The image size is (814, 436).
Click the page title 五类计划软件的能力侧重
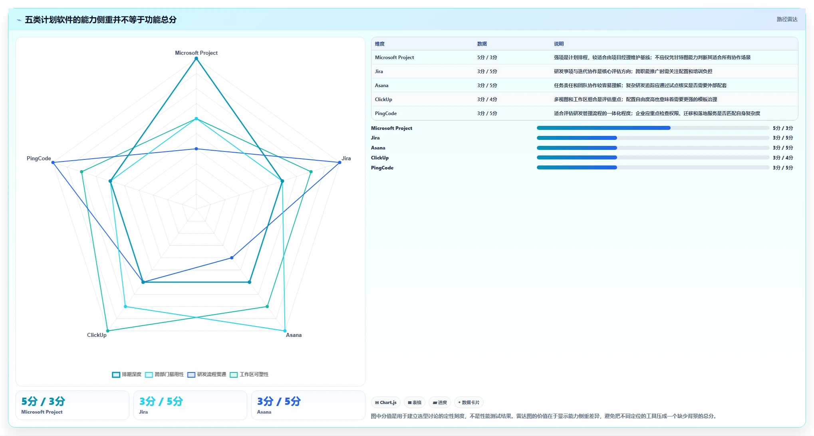tap(101, 20)
